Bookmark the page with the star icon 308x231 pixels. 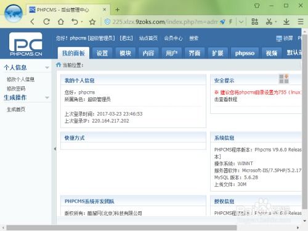(92, 22)
